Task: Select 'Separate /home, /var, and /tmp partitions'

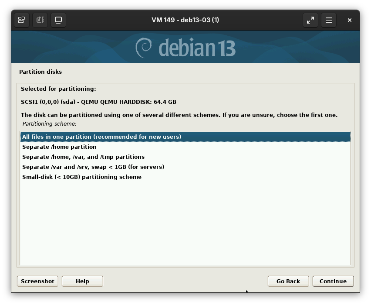Action: [x=83, y=157]
